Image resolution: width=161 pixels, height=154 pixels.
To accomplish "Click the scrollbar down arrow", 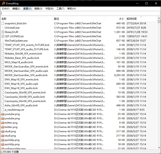I will click(159, 148).
